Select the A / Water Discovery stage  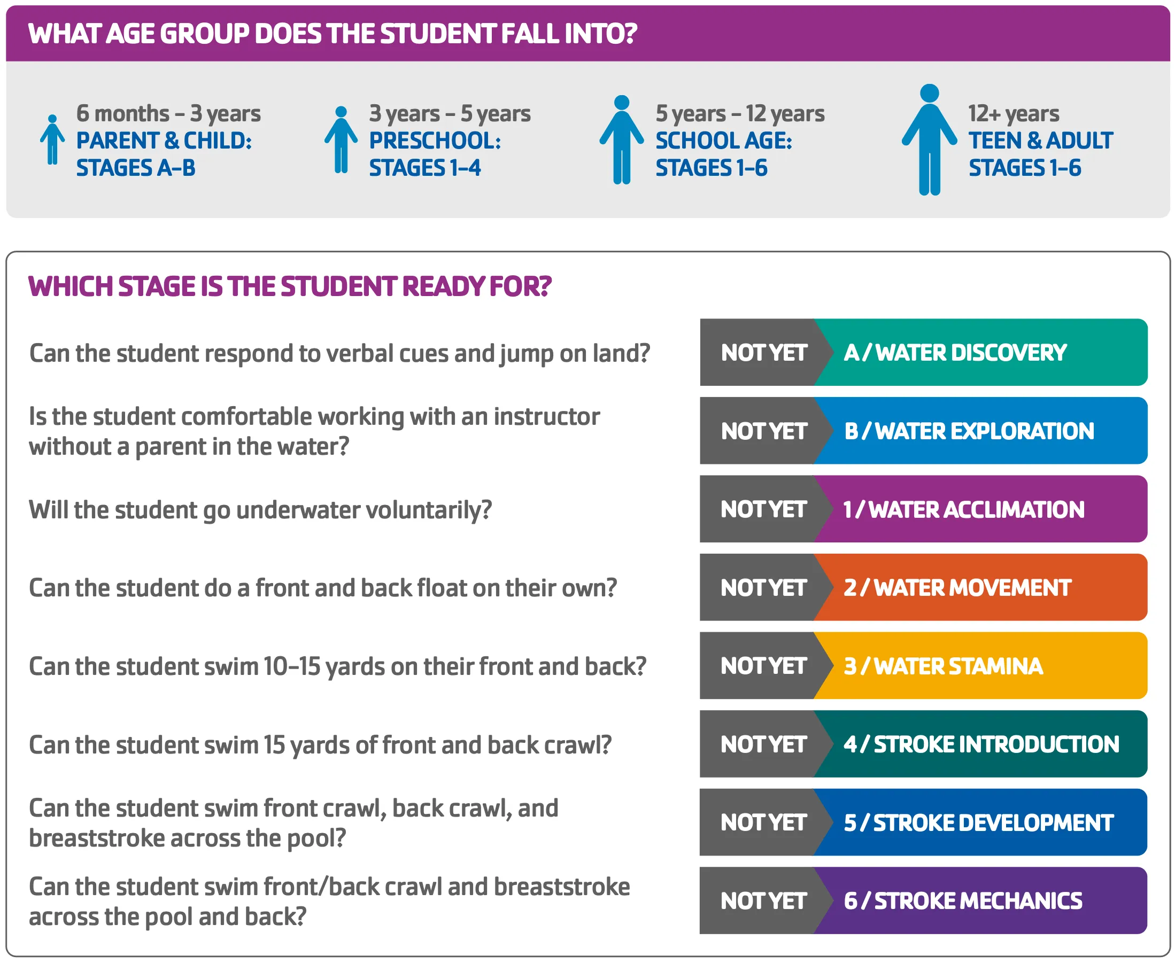[x=979, y=352]
